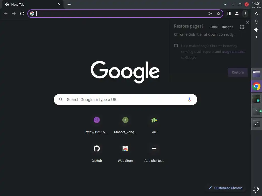Click the clock showing 14:01
262x196 pixels.
click(256, 4)
